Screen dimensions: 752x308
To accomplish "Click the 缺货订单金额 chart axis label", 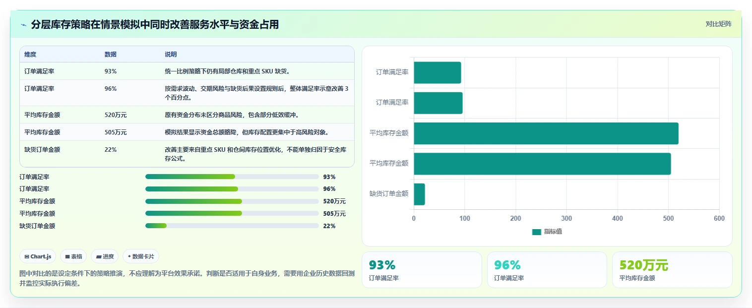I will 389,194.
